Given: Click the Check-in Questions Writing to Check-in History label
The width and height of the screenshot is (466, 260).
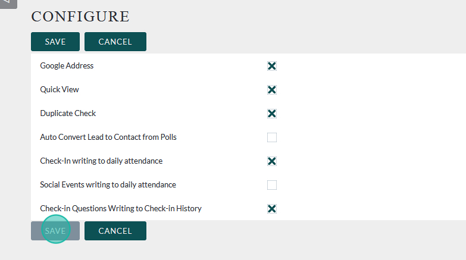Looking at the screenshot, I should pos(121,208).
